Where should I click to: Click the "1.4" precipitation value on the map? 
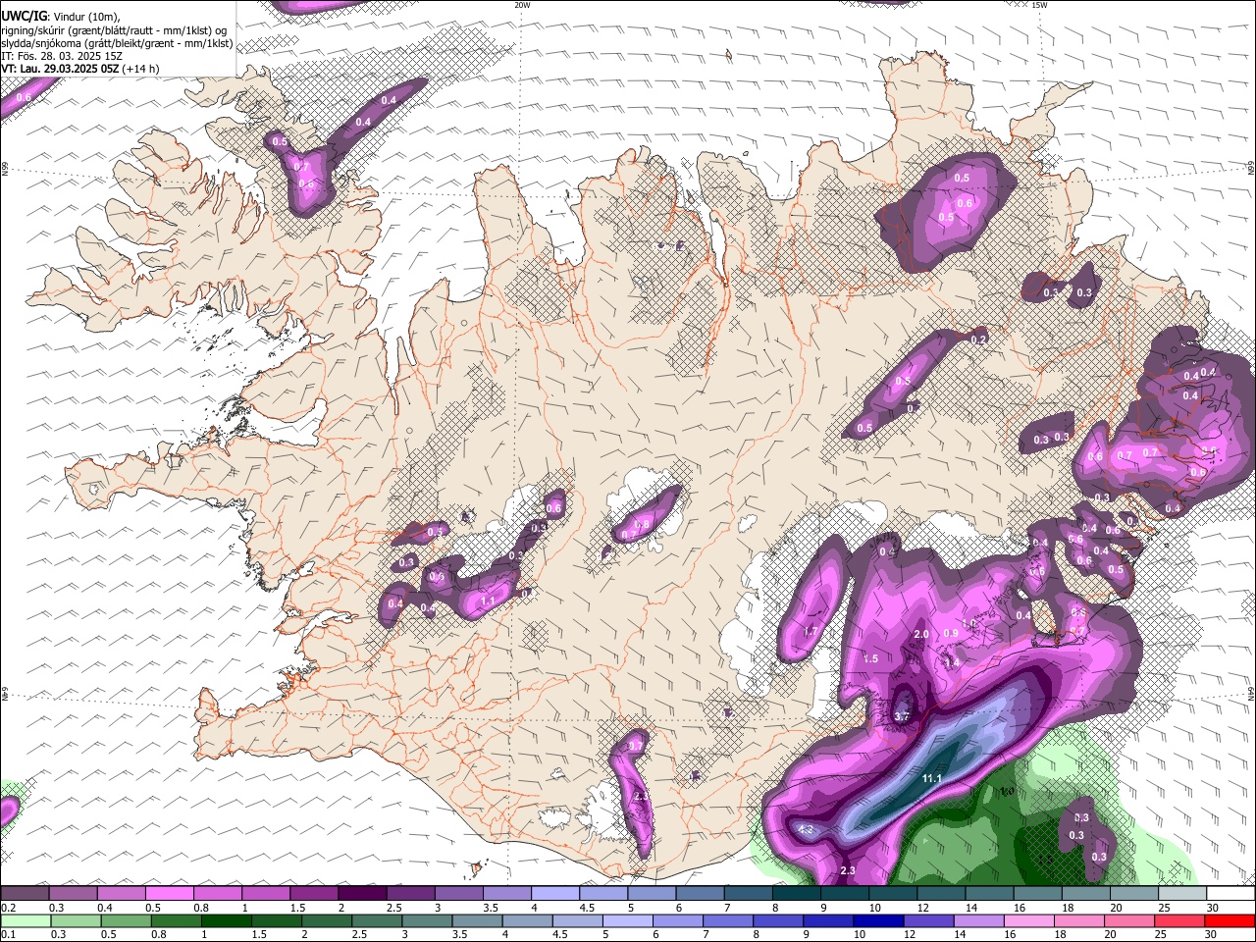click(951, 663)
